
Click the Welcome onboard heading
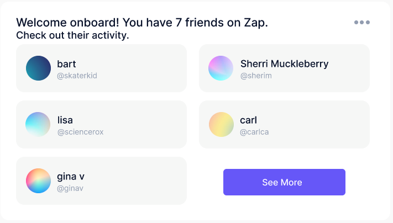(142, 23)
